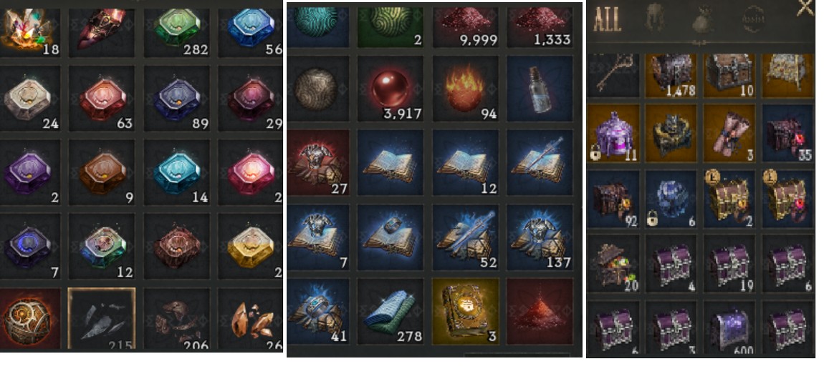Select the glowing blue chest showing 600

pyautogui.click(x=729, y=328)
